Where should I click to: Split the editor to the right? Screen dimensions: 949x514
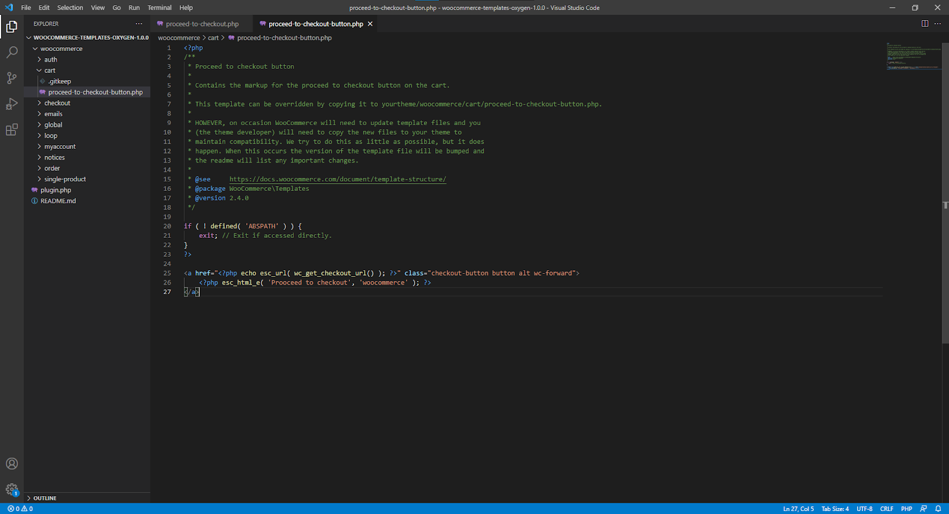pyautogui.click(x=925, y=24)
